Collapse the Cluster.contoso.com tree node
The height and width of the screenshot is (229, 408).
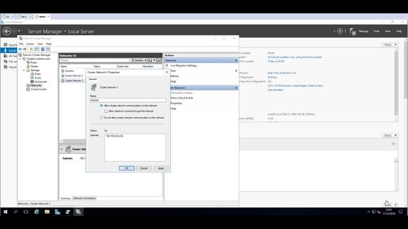point(20,59)
